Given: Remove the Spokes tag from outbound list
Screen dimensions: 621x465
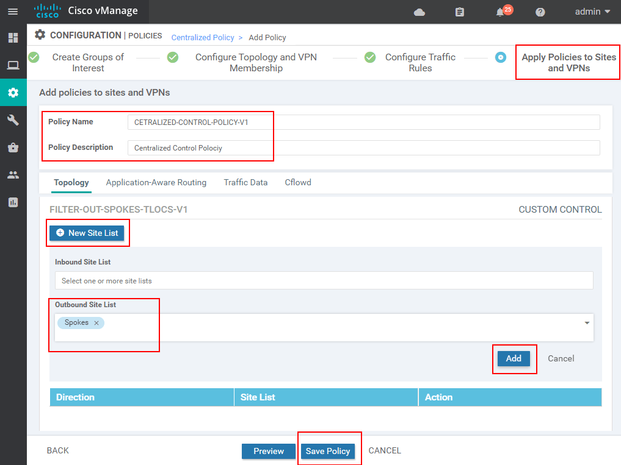Looking at the screenshot, I should click(x=96, y=323).
